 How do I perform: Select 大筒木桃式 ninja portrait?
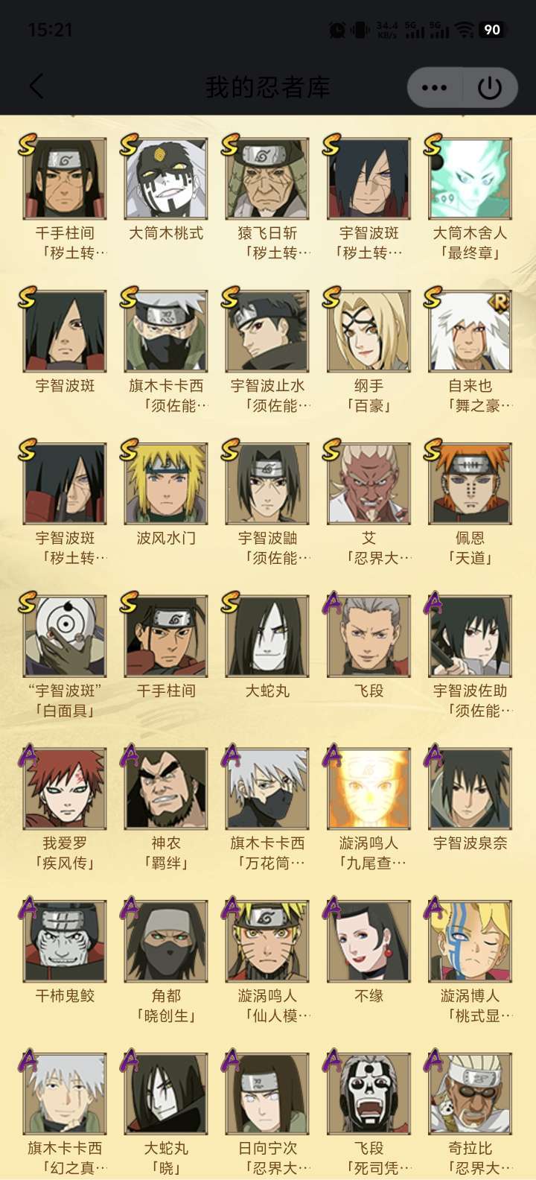pos(166,179)
